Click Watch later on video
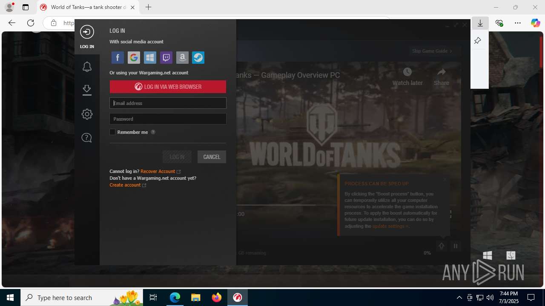This screenshot has width=545, height=306. (407, 76)
